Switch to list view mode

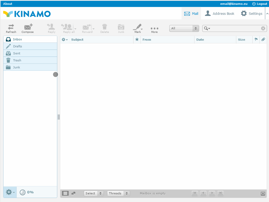(x=65, y=193)
